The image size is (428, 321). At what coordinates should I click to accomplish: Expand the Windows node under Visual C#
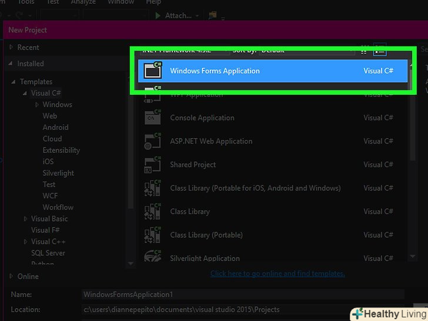(x=37, y=105)
